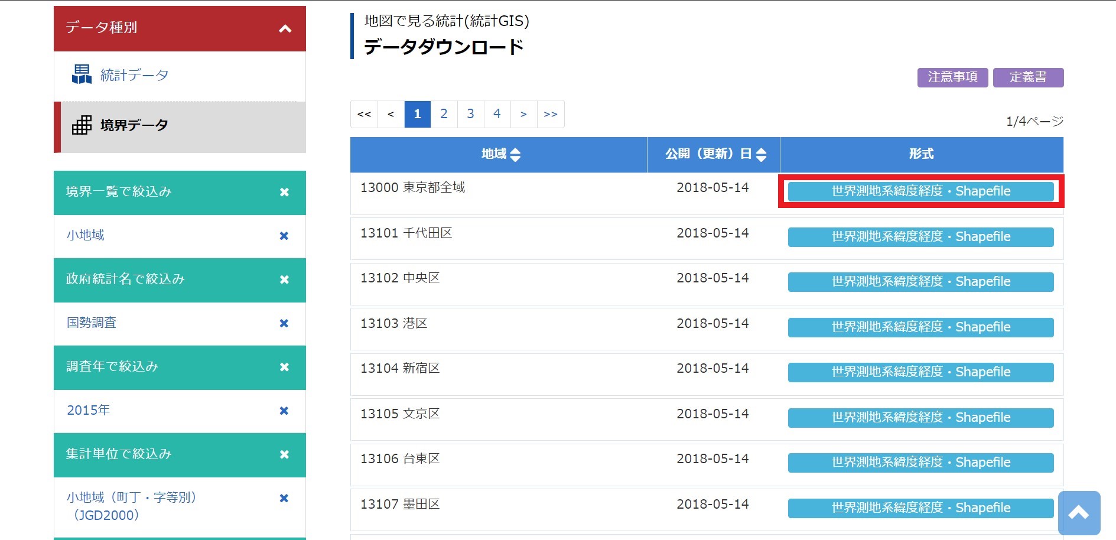
Task: Remove the 小地域 filter with its X icon
Action: point(284,236)
